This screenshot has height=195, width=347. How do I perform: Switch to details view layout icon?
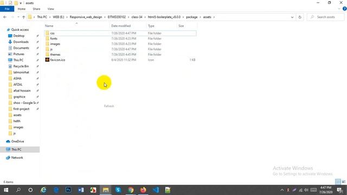(x=338, y=182)
